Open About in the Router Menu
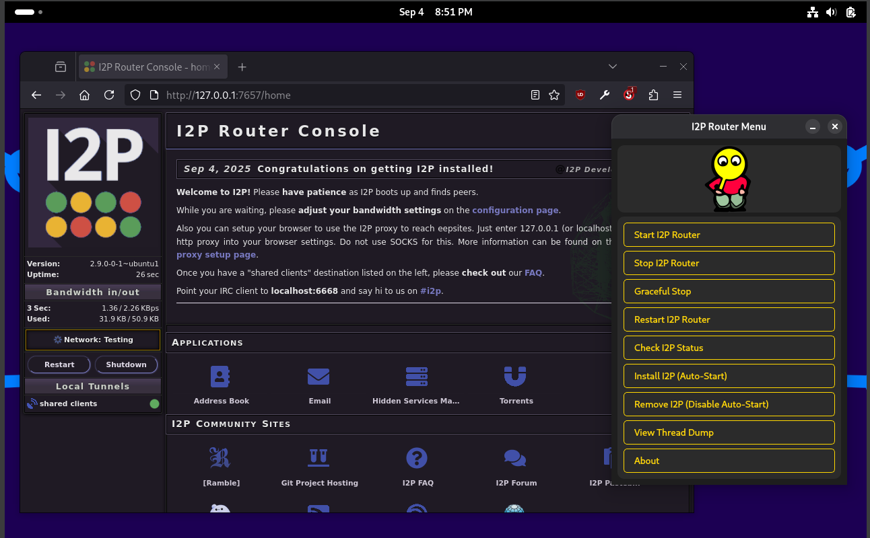This screenshot has width=870, height=538. coord(729,461)
